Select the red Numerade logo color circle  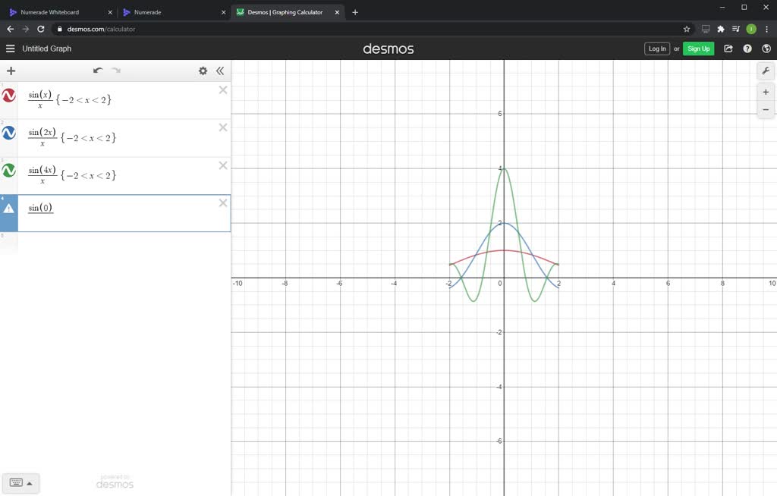(x=9, y=95)
